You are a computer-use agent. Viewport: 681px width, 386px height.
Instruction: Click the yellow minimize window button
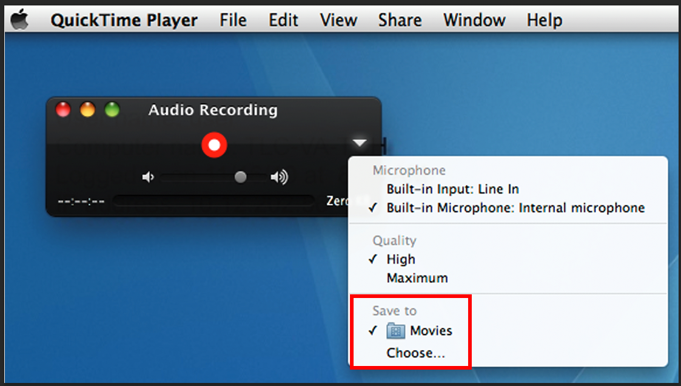tap(88, 110)
